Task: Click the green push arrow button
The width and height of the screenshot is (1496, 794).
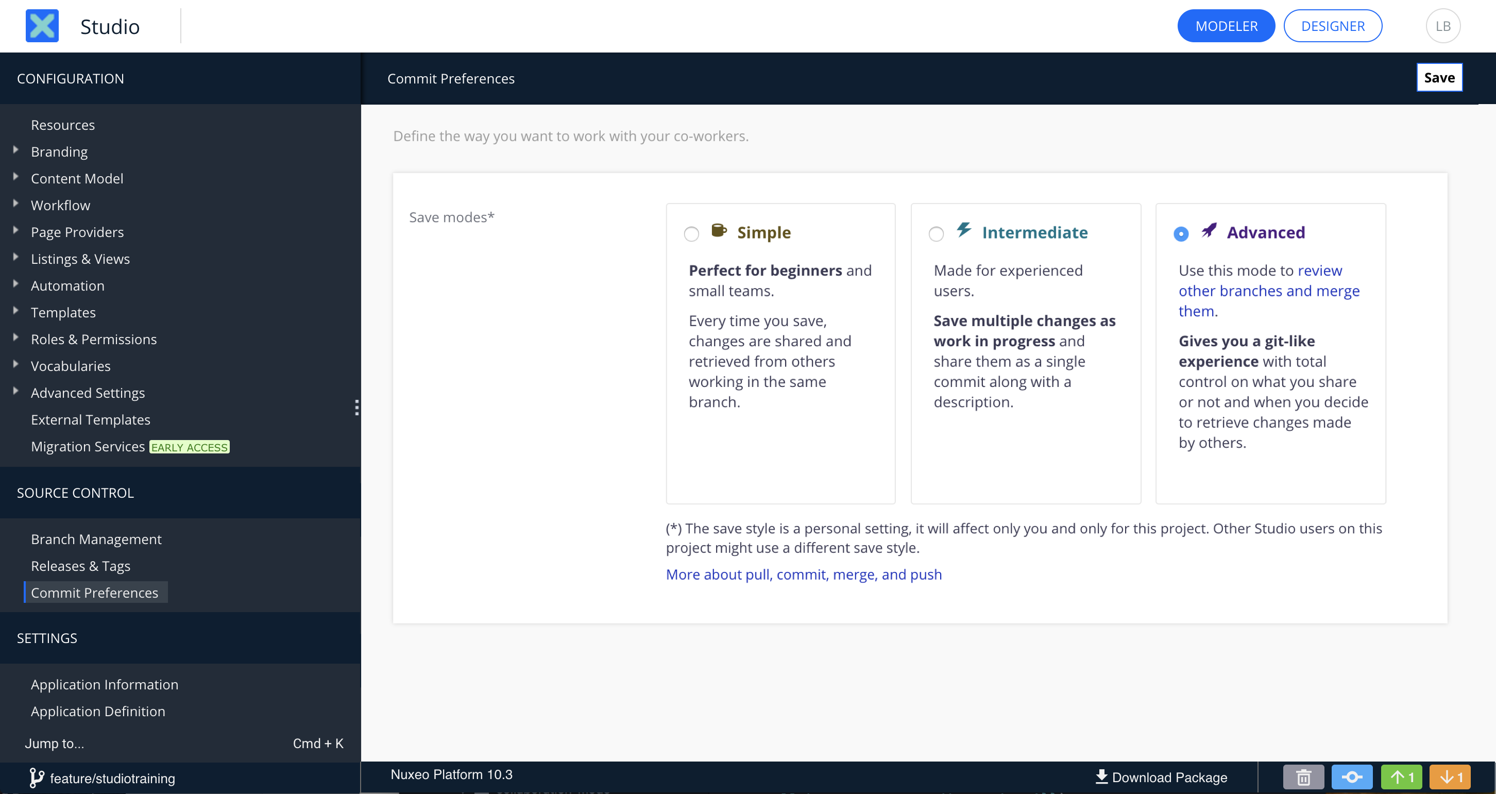Action: (x=1401, y=776)
